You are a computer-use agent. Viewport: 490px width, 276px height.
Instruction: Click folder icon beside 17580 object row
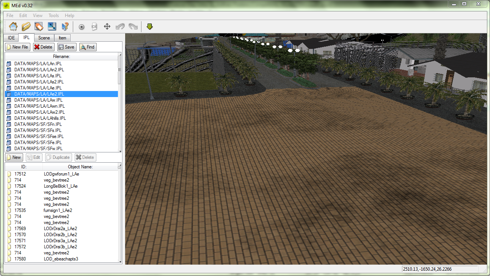point(9,259)
